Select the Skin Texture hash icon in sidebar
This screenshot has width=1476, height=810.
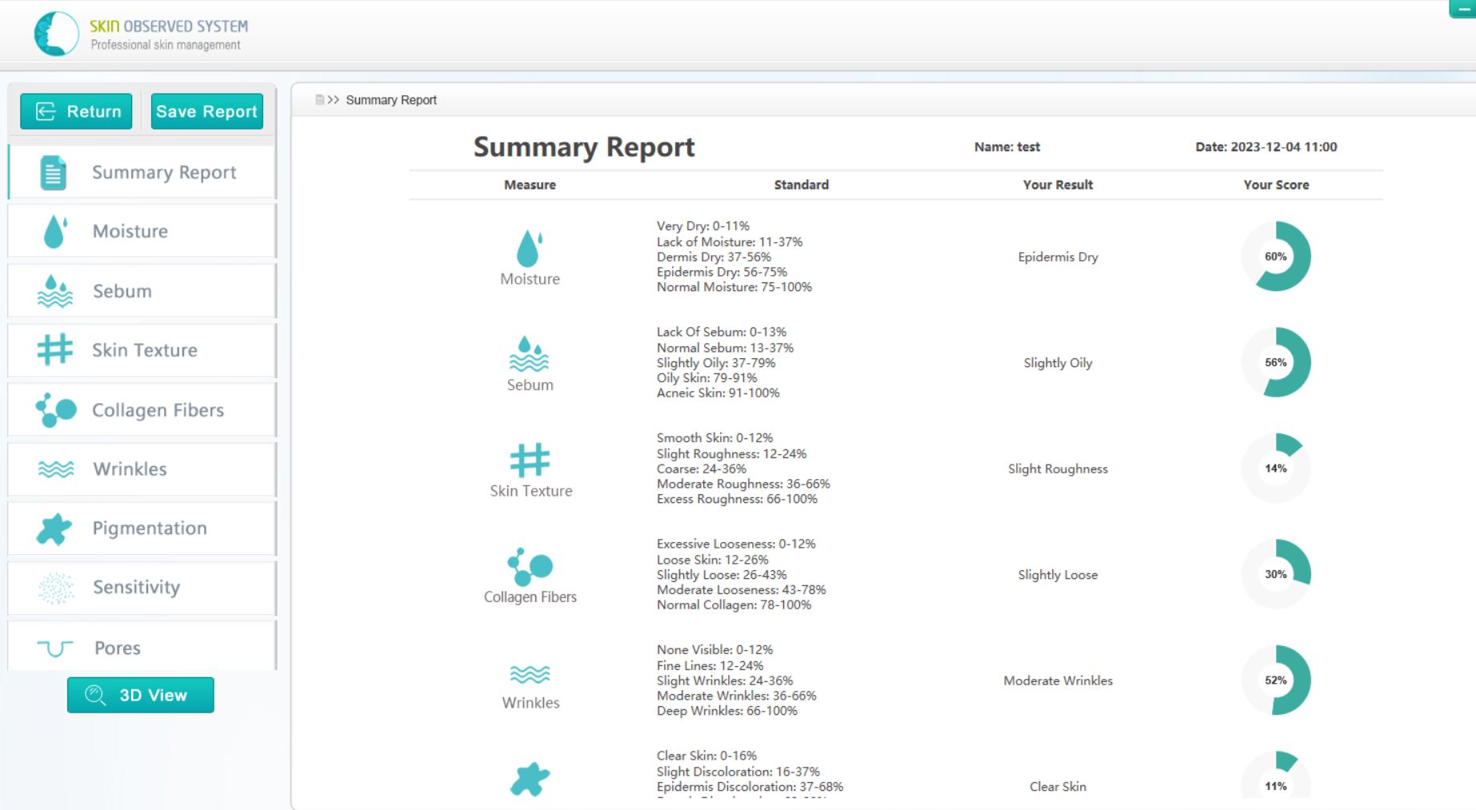tap(54, 350)
